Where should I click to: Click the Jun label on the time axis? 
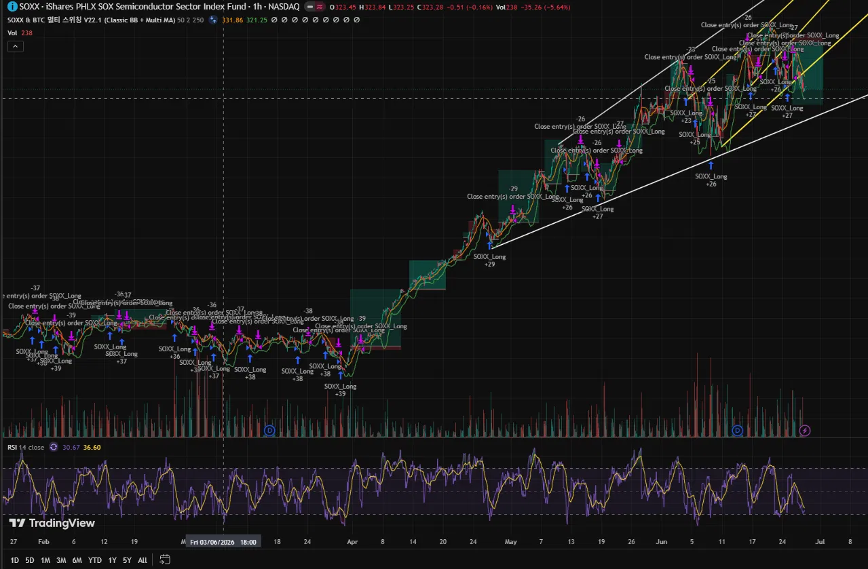pyautogui.click(x=662, y=543)
